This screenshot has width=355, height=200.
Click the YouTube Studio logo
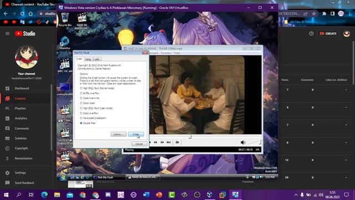25,33
